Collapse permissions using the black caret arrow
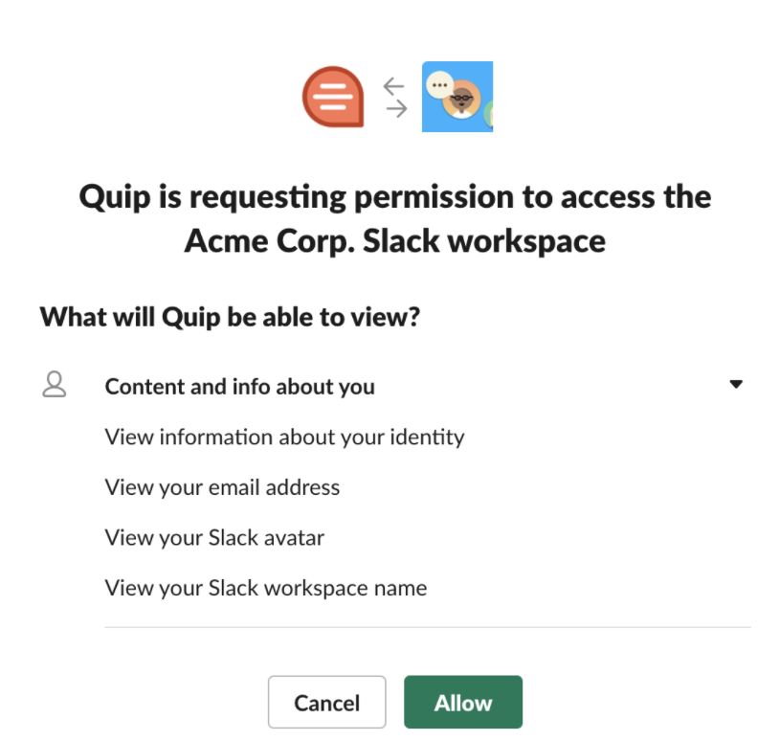Image resolution: width=779 pixels, height=741 pixels. point(735,385)
